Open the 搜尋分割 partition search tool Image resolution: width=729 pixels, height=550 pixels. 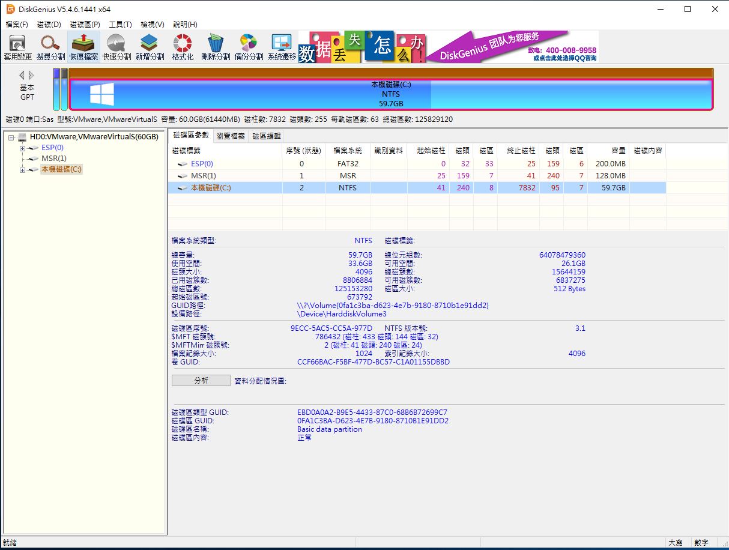[50, 47]
